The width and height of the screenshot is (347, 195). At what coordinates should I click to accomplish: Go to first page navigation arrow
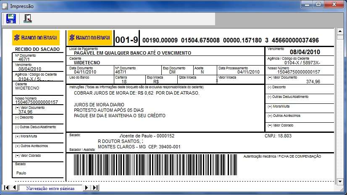click(x=6, y=188)
